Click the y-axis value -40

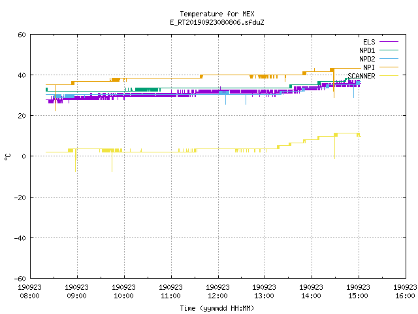20,238
